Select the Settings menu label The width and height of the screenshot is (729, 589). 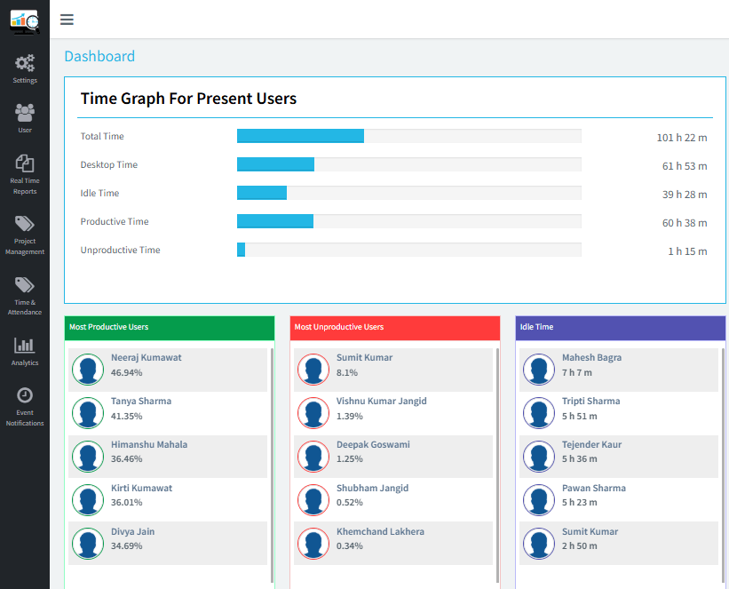point(25,81)
